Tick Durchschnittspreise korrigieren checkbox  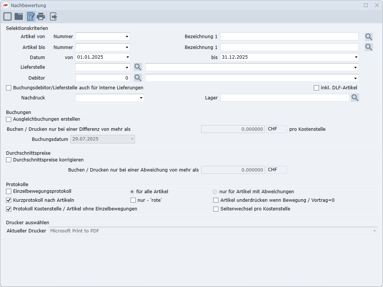point(9,160)
